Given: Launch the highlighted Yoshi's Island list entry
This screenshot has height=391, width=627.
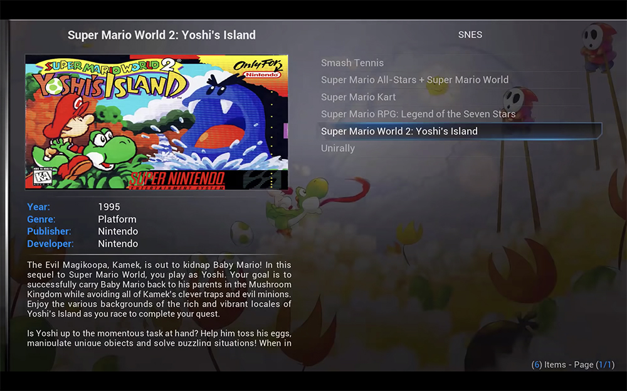Looking at the screenshot, I should click(x=399, y=131).
